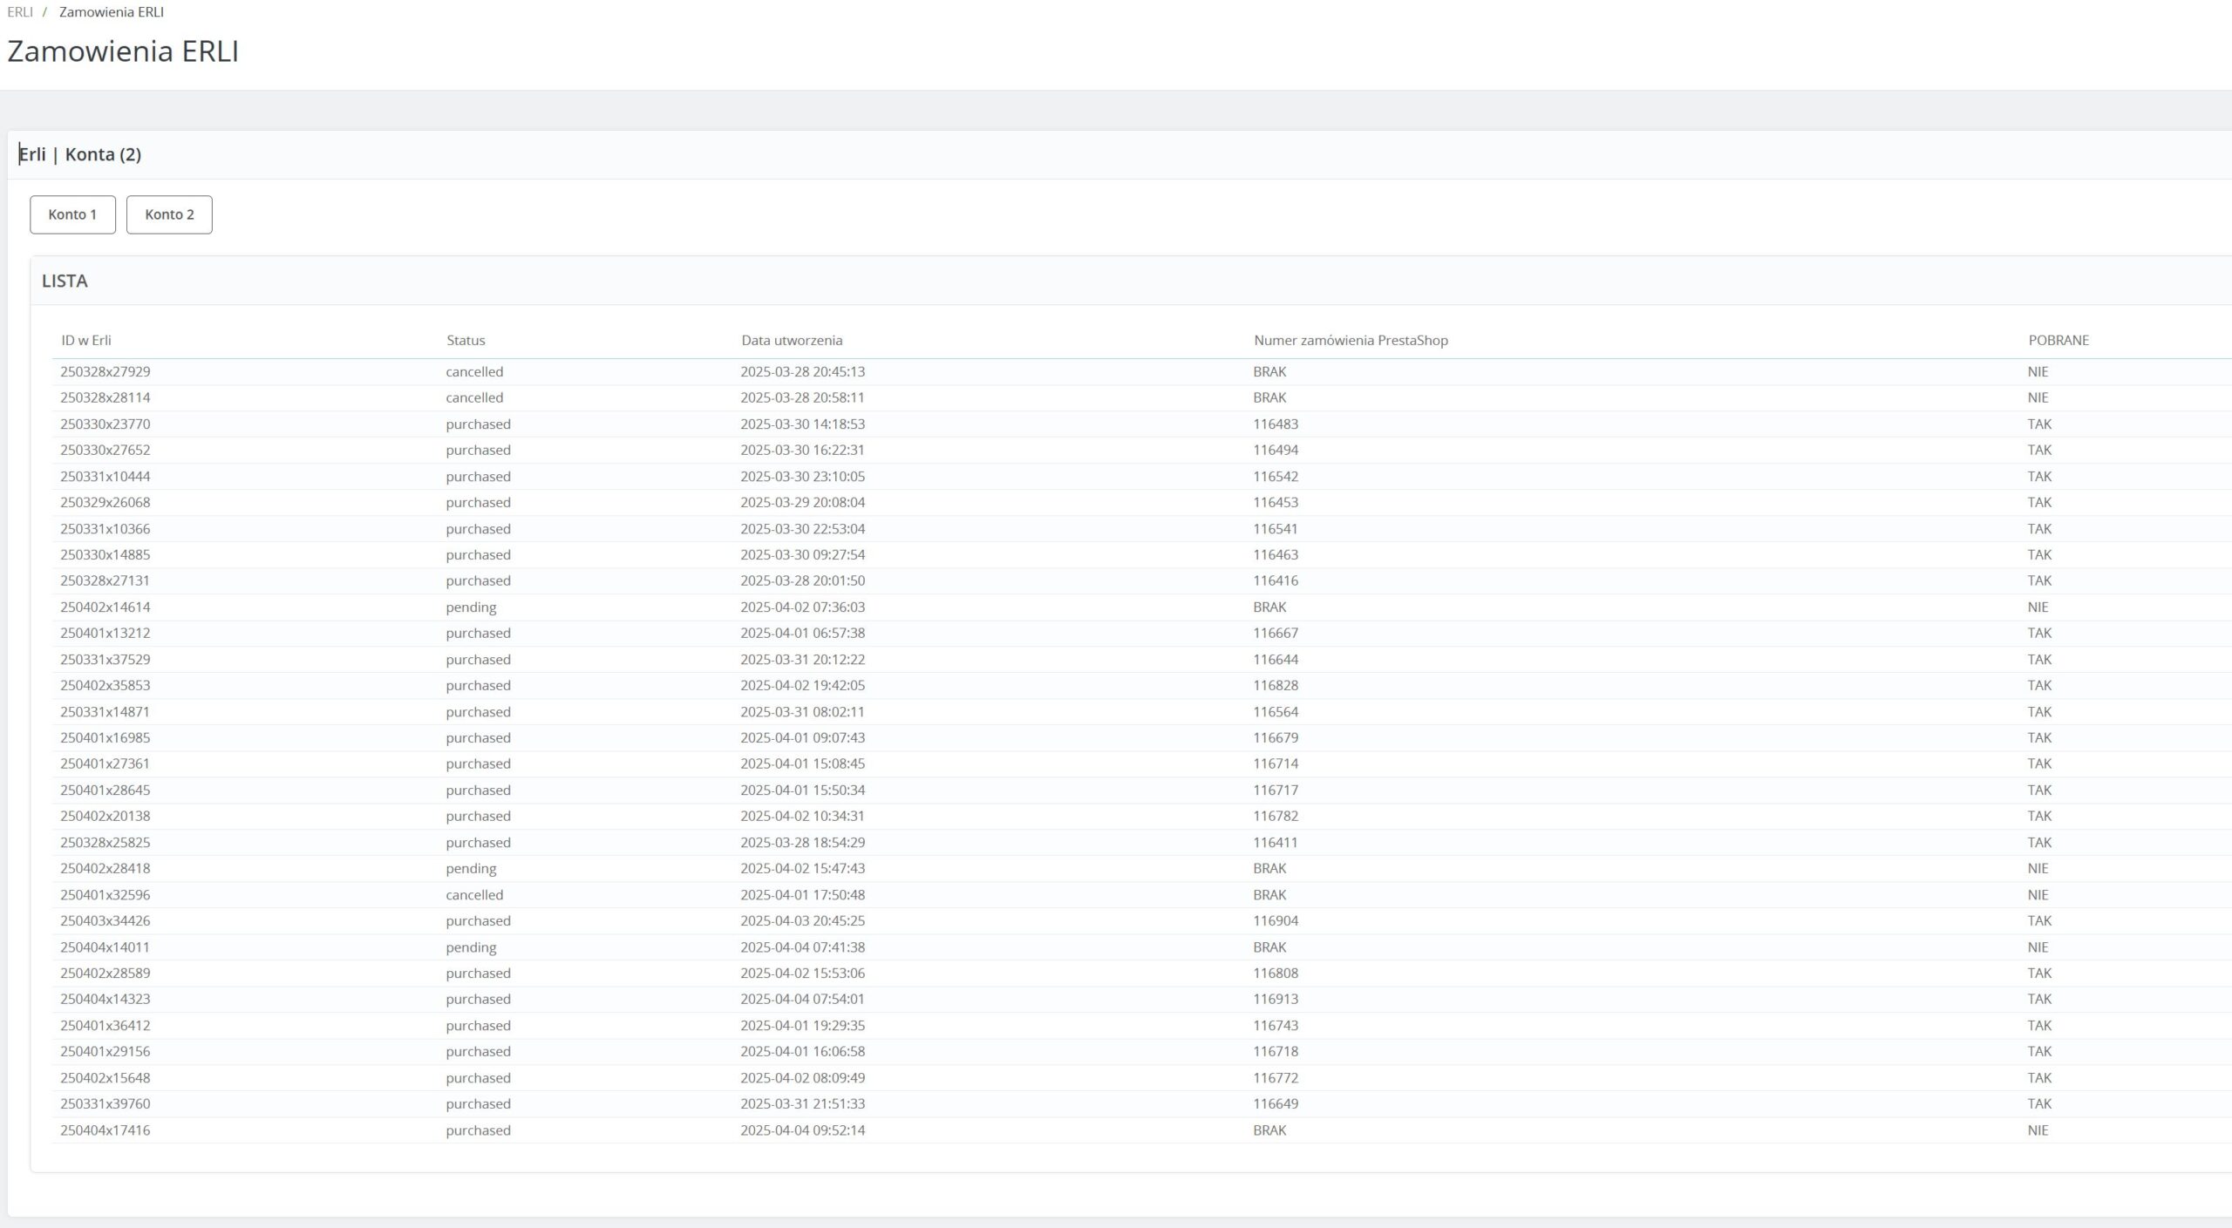Screen dimensions: 2232x1228
Task: Select order ID 250402x20138
Action: point(105,816)
